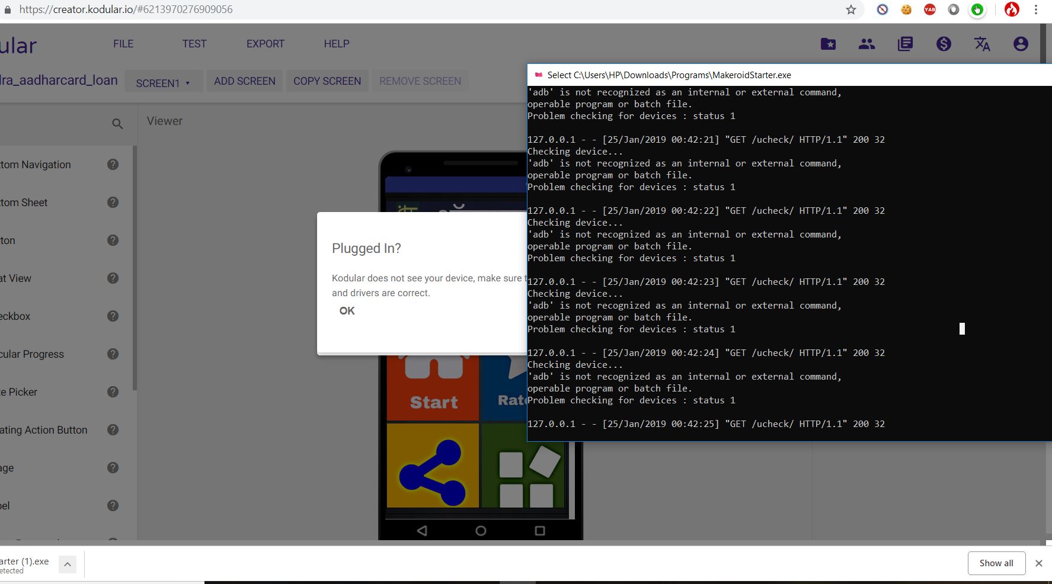Expand the Screen1 dropdown
The image size is (1052, 584).
[163, 82]
